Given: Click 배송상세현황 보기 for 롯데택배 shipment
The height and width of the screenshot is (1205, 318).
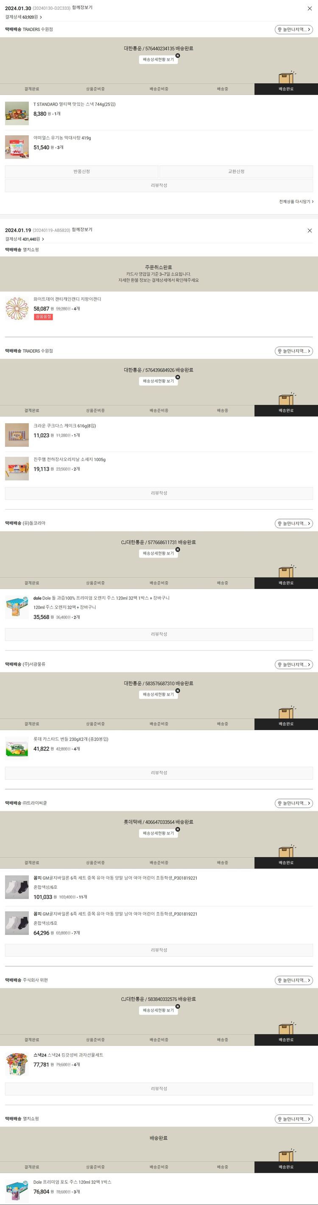Looking at the screenshot, I should tap(158, 833).
